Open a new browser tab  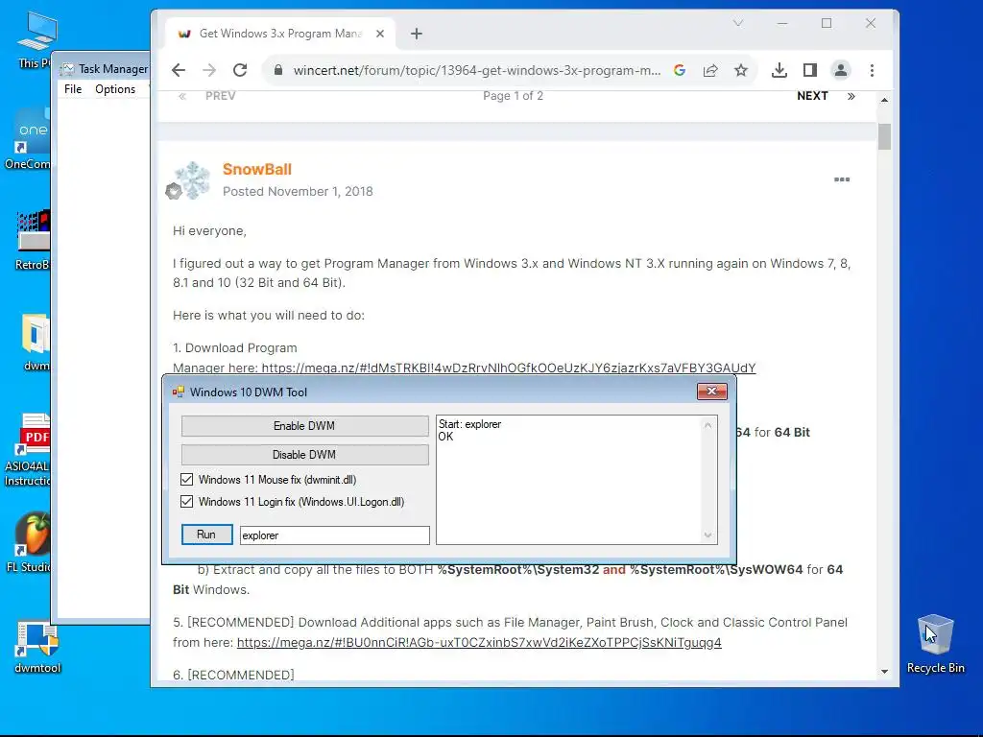click(x=417, y=34)
